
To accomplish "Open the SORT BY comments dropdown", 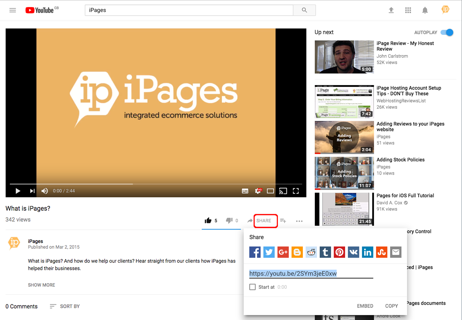I will point(65,306).
